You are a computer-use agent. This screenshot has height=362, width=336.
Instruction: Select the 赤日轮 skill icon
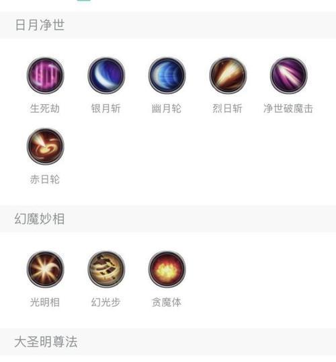(x=45, y=147)
